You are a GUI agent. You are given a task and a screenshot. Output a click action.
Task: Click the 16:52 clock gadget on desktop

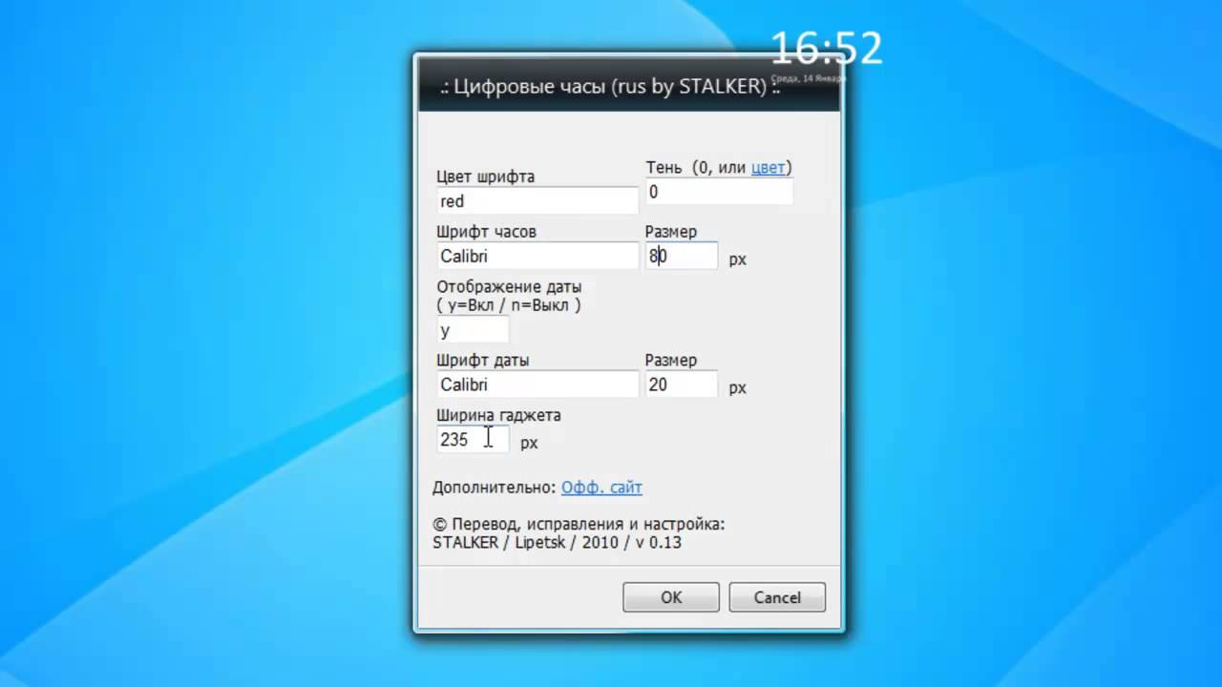pyautogui.click(x=827, y=49)
